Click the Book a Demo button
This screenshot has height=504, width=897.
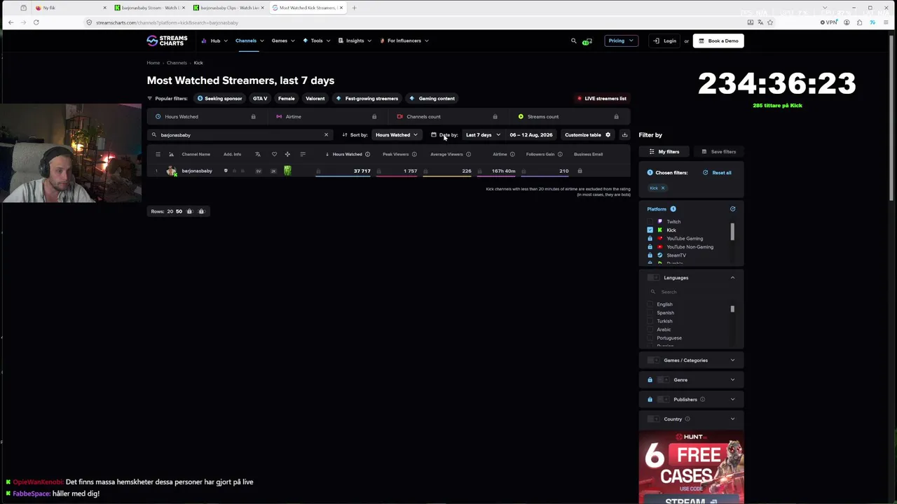click(x=719, y=41)
